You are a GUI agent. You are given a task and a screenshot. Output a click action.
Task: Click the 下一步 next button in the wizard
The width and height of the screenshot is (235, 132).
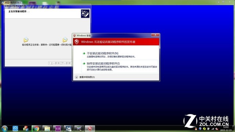click(66, 63)
